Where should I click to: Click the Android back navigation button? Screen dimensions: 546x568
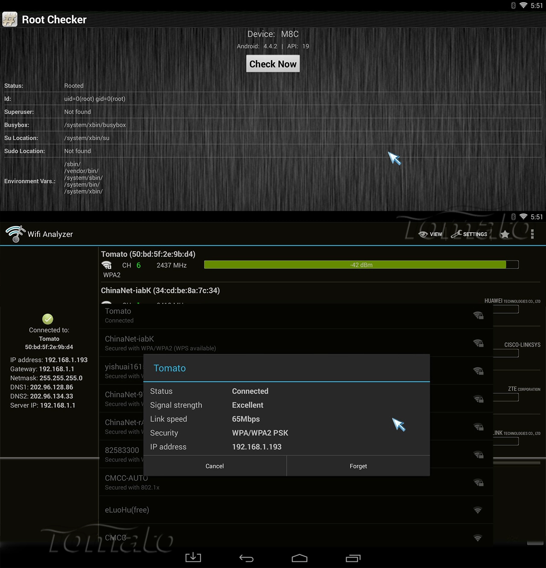[246, 558]
